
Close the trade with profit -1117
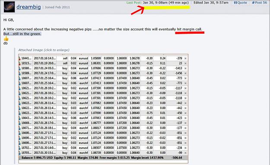point(185,88)
